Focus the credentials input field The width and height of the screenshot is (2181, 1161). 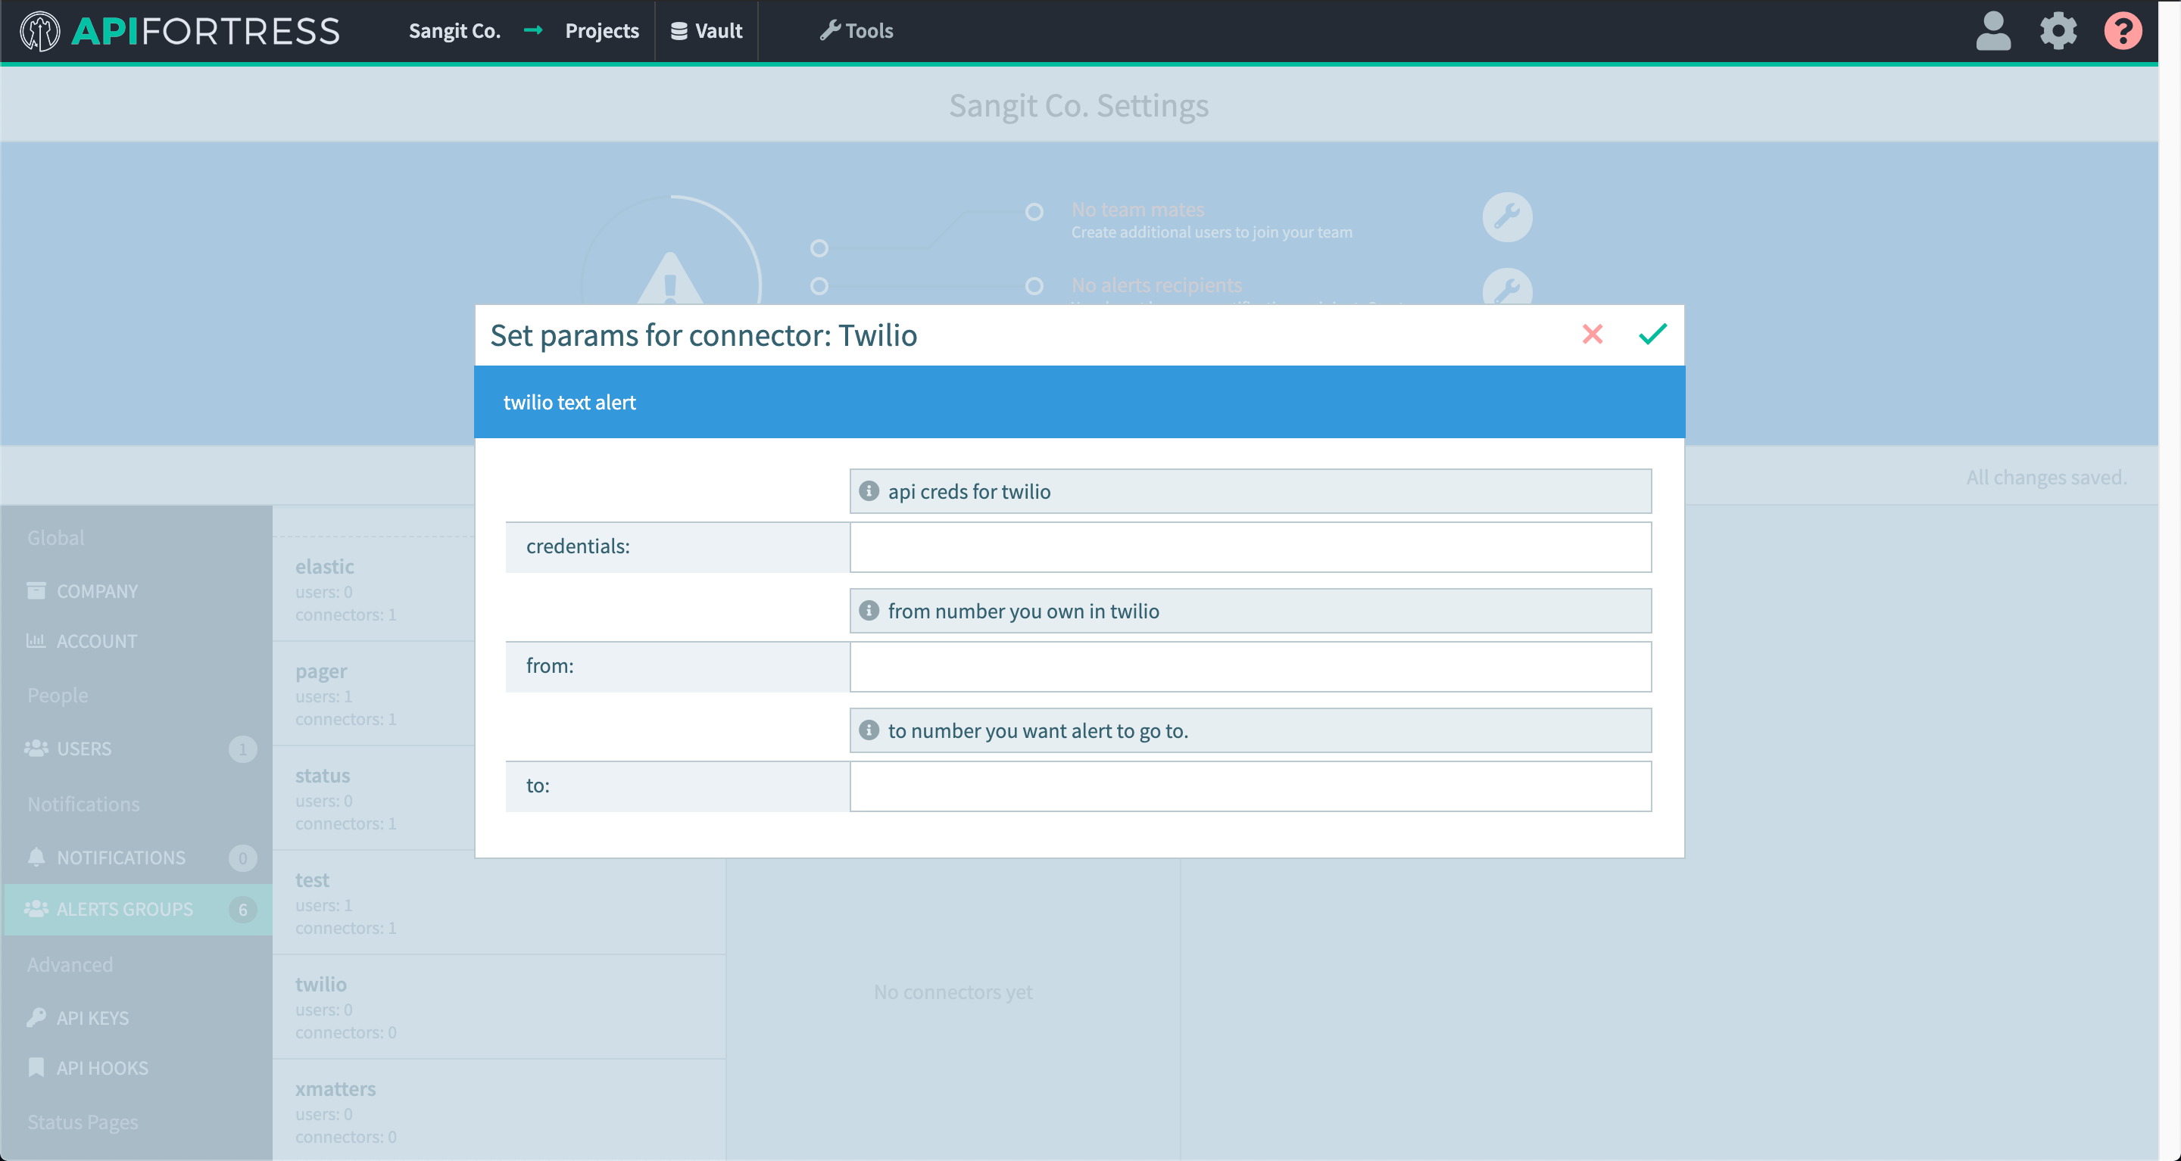tap(1250, 547)
